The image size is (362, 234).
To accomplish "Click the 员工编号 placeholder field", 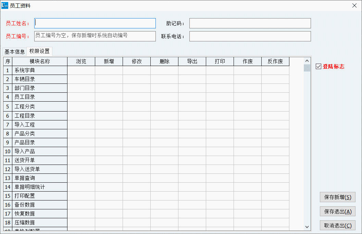I will click(x=95, y=36).
